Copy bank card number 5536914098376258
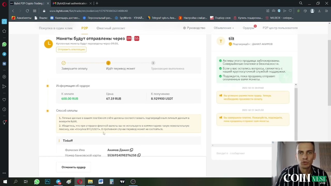Screen dimensions: 331x186 139,155
